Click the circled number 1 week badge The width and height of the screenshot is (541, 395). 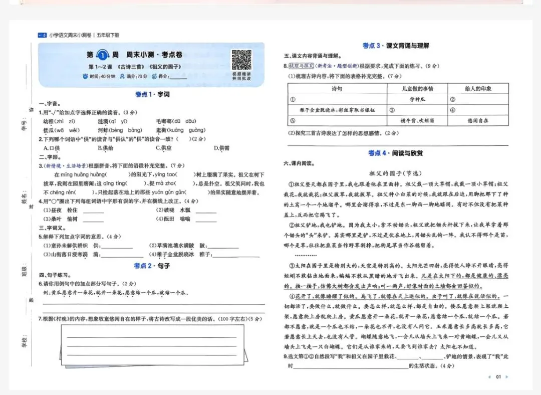coord(103,55)
